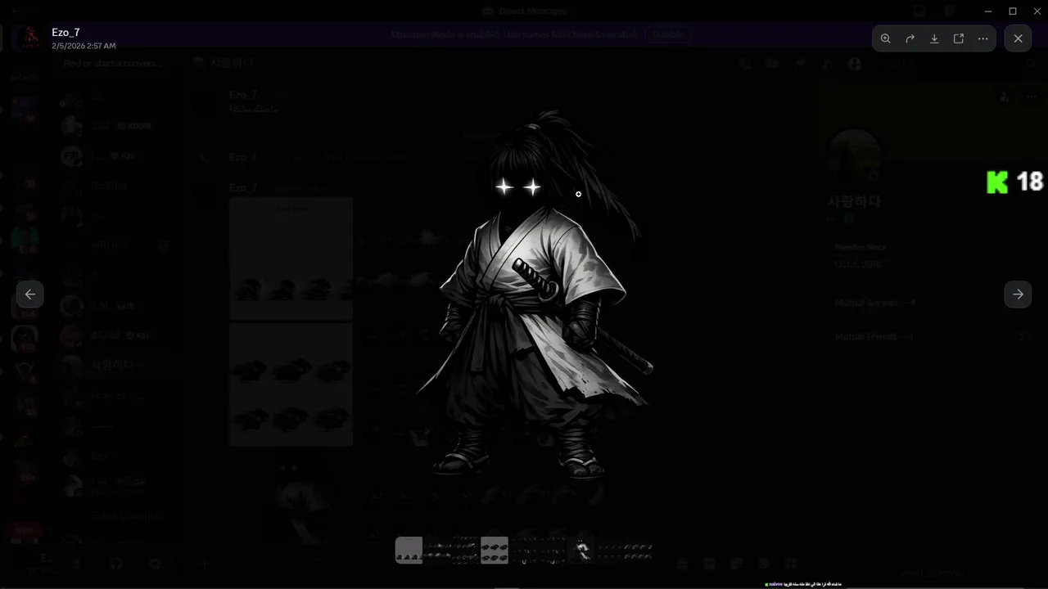1048x589 pixels.
Task: Zoom into the image with the magnifier icon
Action: point(886,38)
